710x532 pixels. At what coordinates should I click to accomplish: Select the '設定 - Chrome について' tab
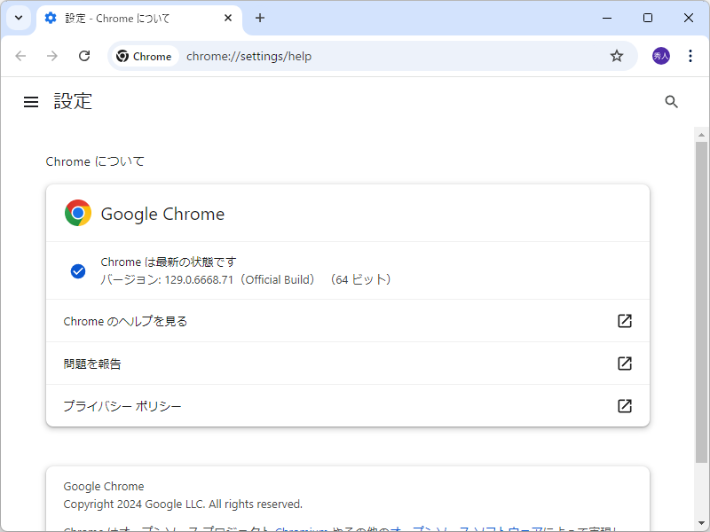coord(133,18)
